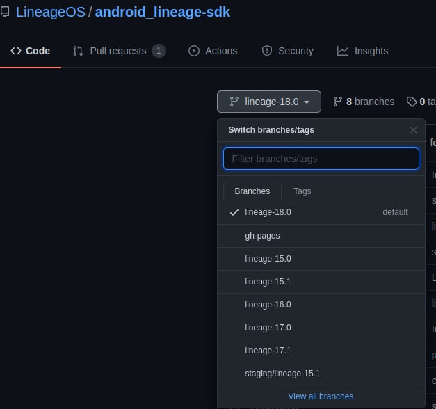Click the Pull requests merge icon
The image size is (436, 409).
click(78, 51)
